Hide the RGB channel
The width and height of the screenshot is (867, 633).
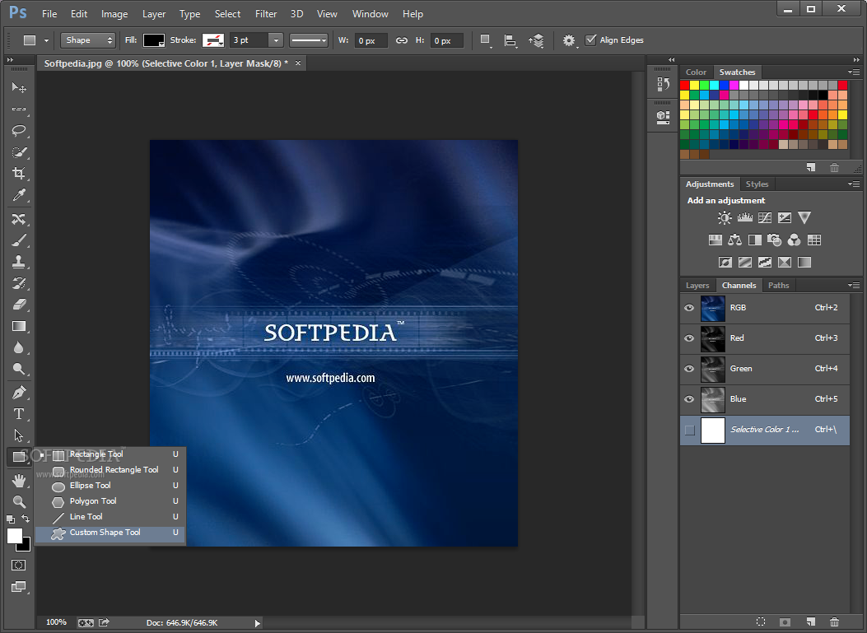point(689,308)
